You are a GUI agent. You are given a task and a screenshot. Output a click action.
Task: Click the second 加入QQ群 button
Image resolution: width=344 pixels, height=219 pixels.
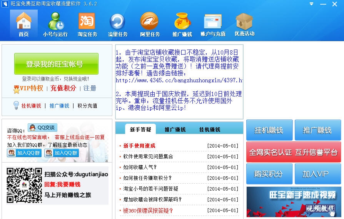click(x=62, y=153)
